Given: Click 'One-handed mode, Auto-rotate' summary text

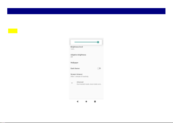Looking at the screenshot, I should [x=89, y=84].
